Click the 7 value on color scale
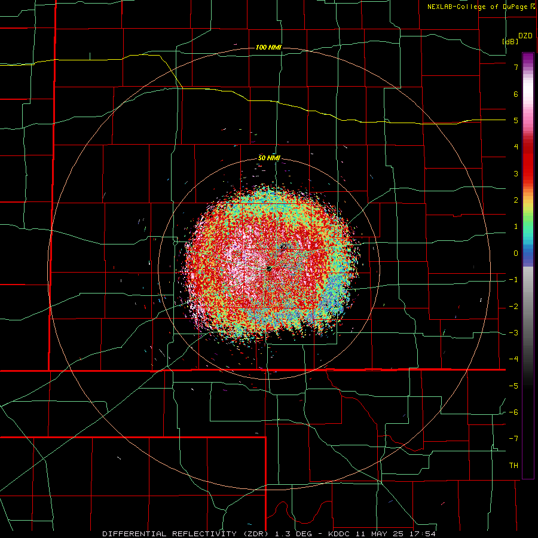Viewport: 538px width, 538px height. pyautogui.click(x=516, y=67)
